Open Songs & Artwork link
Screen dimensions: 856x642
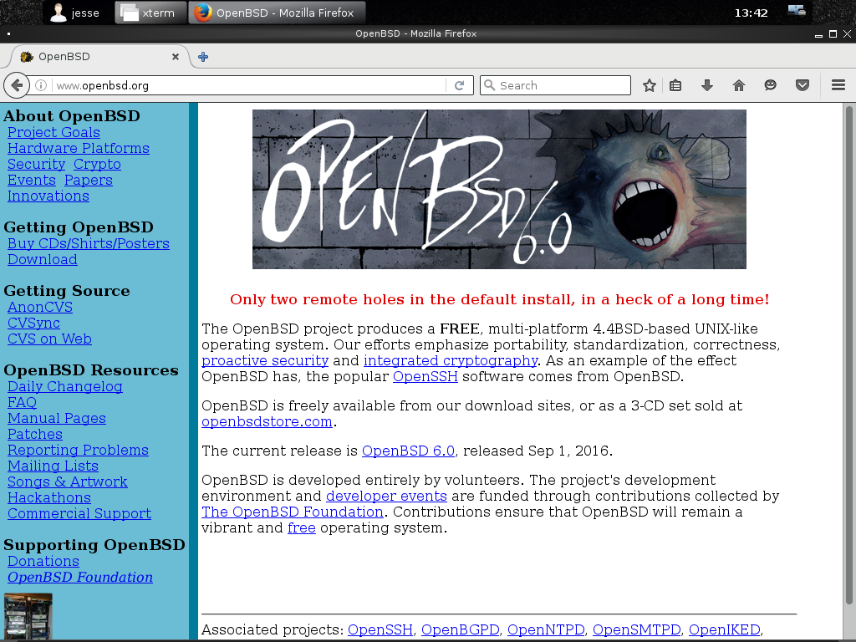[67, 481]
